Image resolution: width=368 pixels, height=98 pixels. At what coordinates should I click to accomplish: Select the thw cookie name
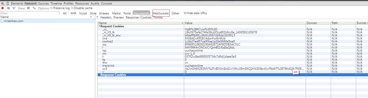pos(105,63)
